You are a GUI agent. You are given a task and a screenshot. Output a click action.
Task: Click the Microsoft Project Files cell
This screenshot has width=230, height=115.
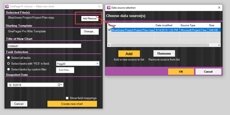tap(193, 30)
